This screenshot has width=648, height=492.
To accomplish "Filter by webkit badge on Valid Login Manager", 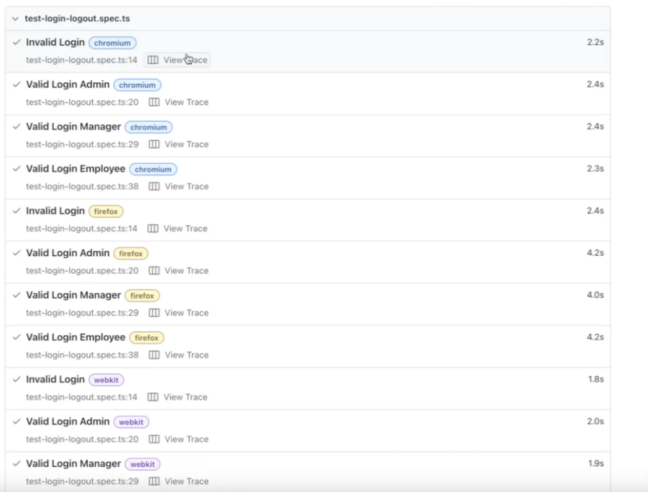I will pyautogui.click(x=142, y=464).
